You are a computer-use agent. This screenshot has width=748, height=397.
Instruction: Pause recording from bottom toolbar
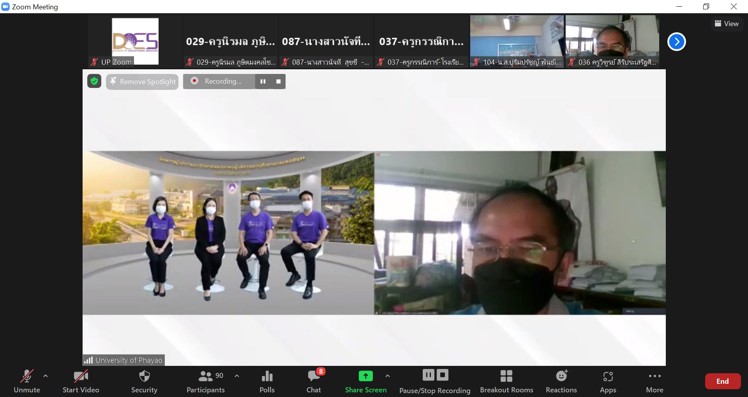(428, 375)
